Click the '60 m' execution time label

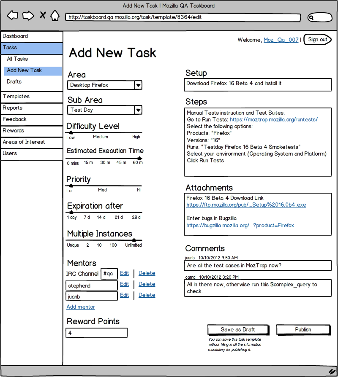pyautogui.click(x=138, y=163)
